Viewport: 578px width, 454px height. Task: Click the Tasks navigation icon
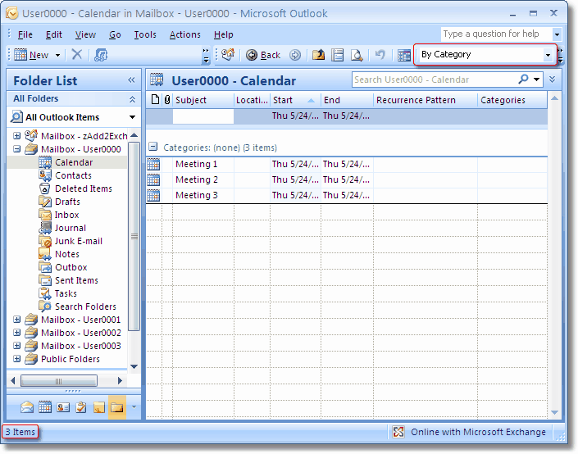point(81,407)
